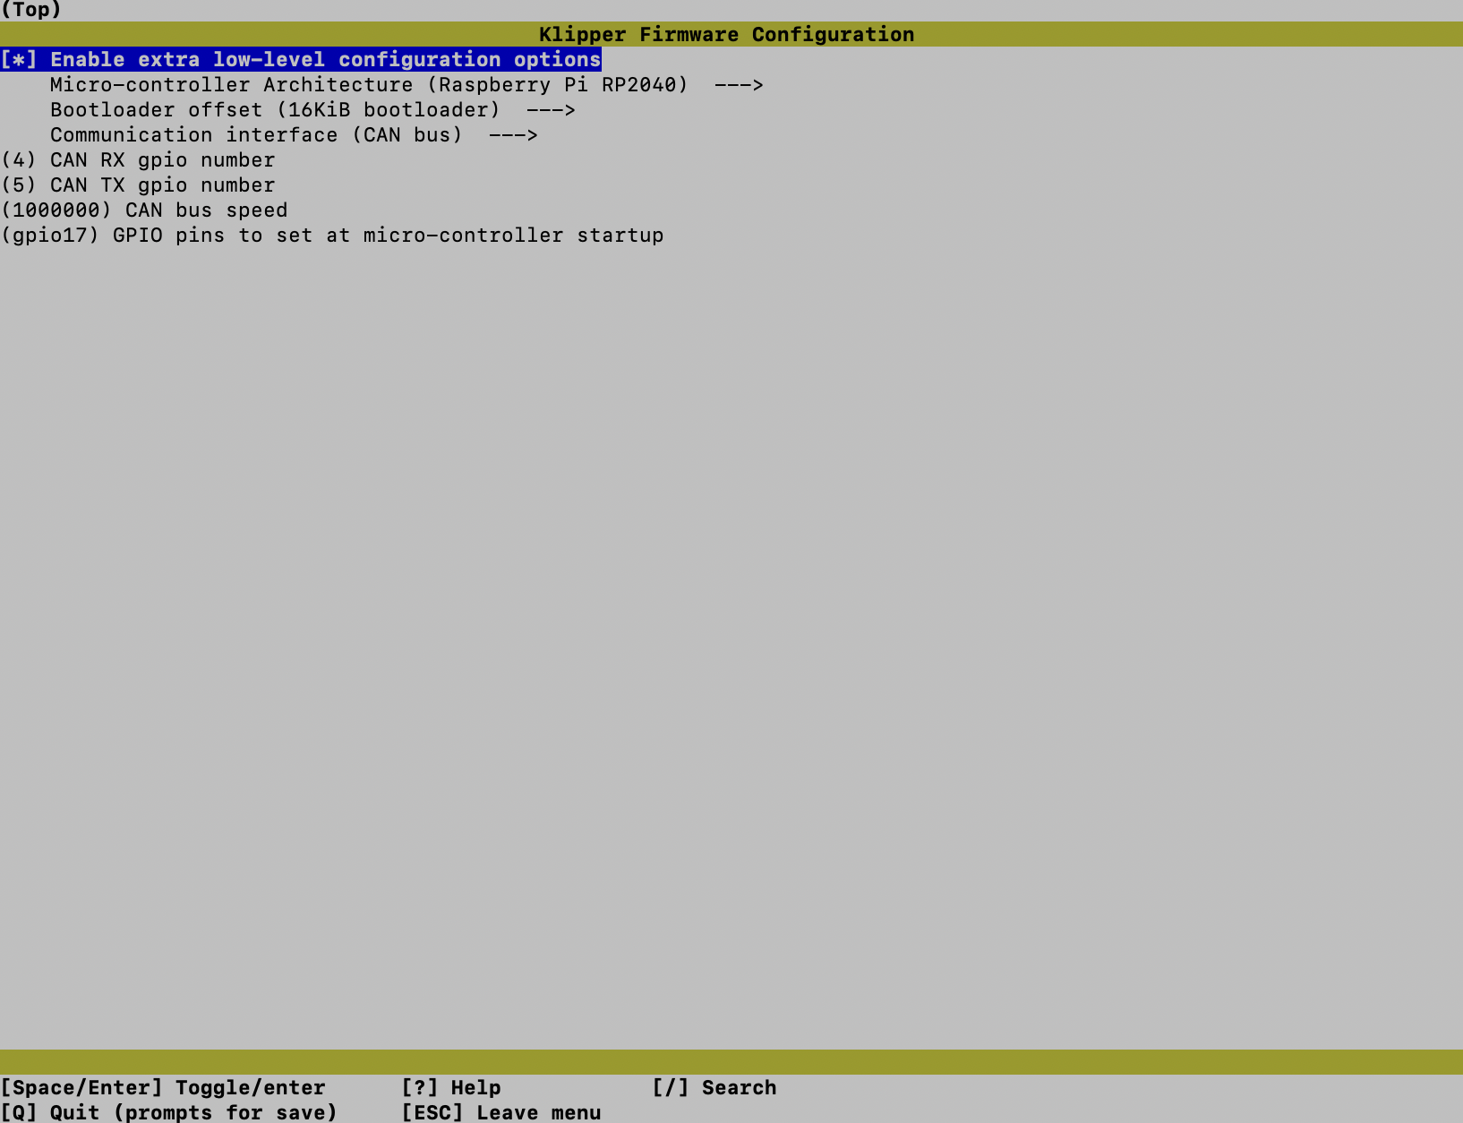The width and height of the screenshot is (1463, 1123).
Task: Click the [?] Help hint
Action: click(451, 1087)
